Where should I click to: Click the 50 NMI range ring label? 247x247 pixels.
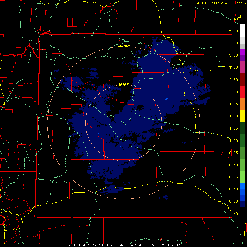point(123,85)
